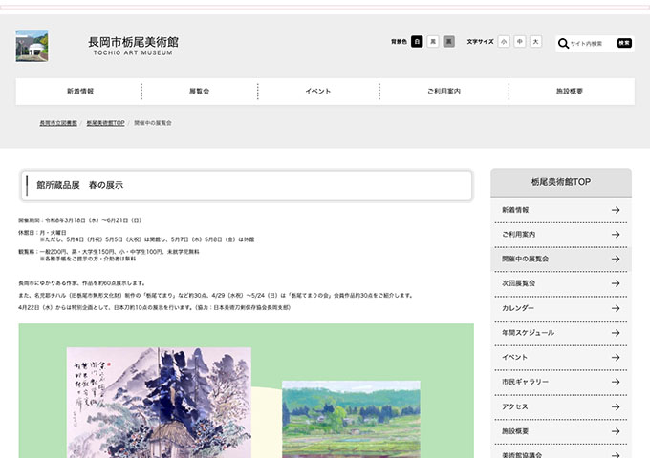Open sidebar 施設概要 link

561,431
